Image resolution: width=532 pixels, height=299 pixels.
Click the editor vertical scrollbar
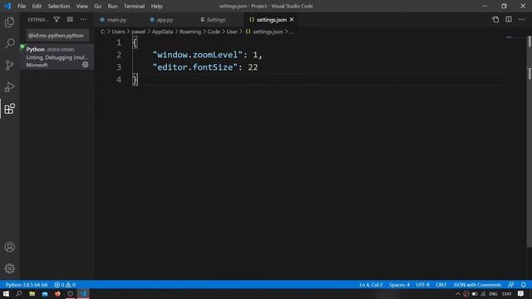(530, 141)
